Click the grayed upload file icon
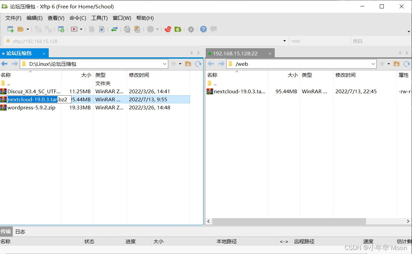This screenshot has width=412, height=254. tap(91, 29)
